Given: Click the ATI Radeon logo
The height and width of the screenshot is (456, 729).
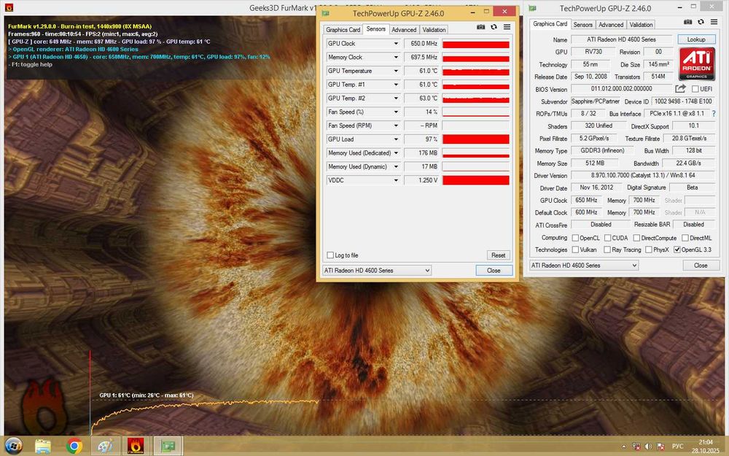Looking at the screenshot, I should pyautogui.click(x=697, y=63).
